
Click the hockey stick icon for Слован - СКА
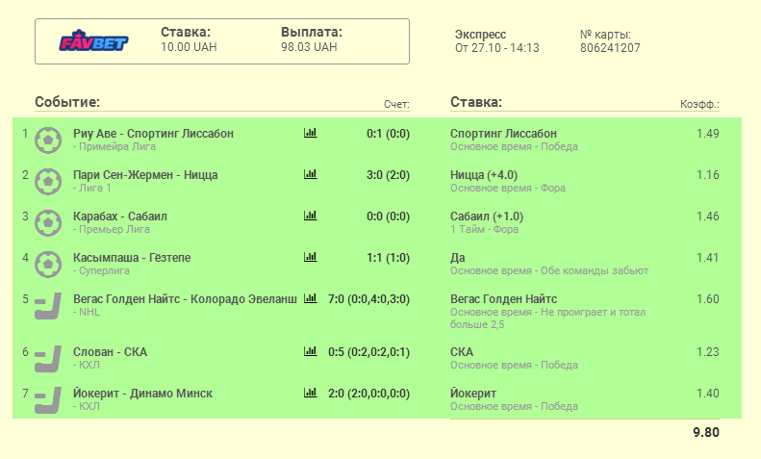pyautogui.click(x=46, y=359)
